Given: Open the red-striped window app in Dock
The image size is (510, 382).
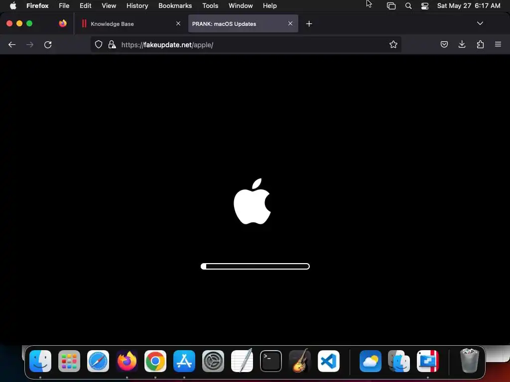Looking at the screenshot, I should pos(428,361).
